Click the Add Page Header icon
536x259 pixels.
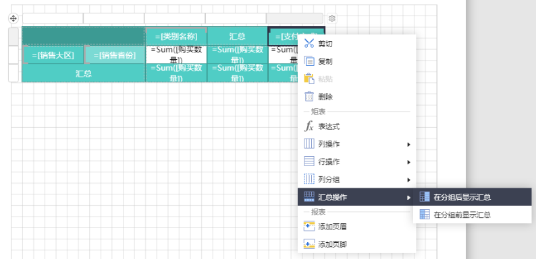pyautogui.click(x=309, y=226)
